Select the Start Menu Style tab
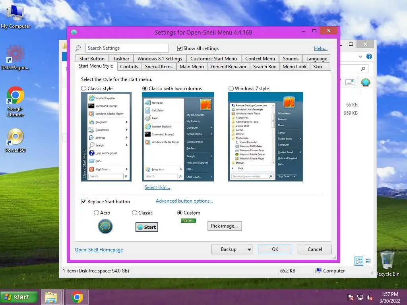The width and height of the screenshot is (407, 305). [x=96, y=66]
